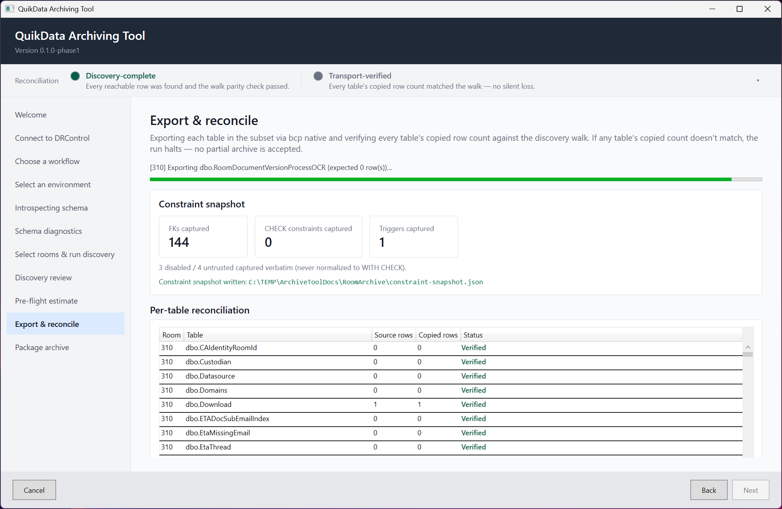Select the dbo.EtaMissingEmail row

[451, 433]
